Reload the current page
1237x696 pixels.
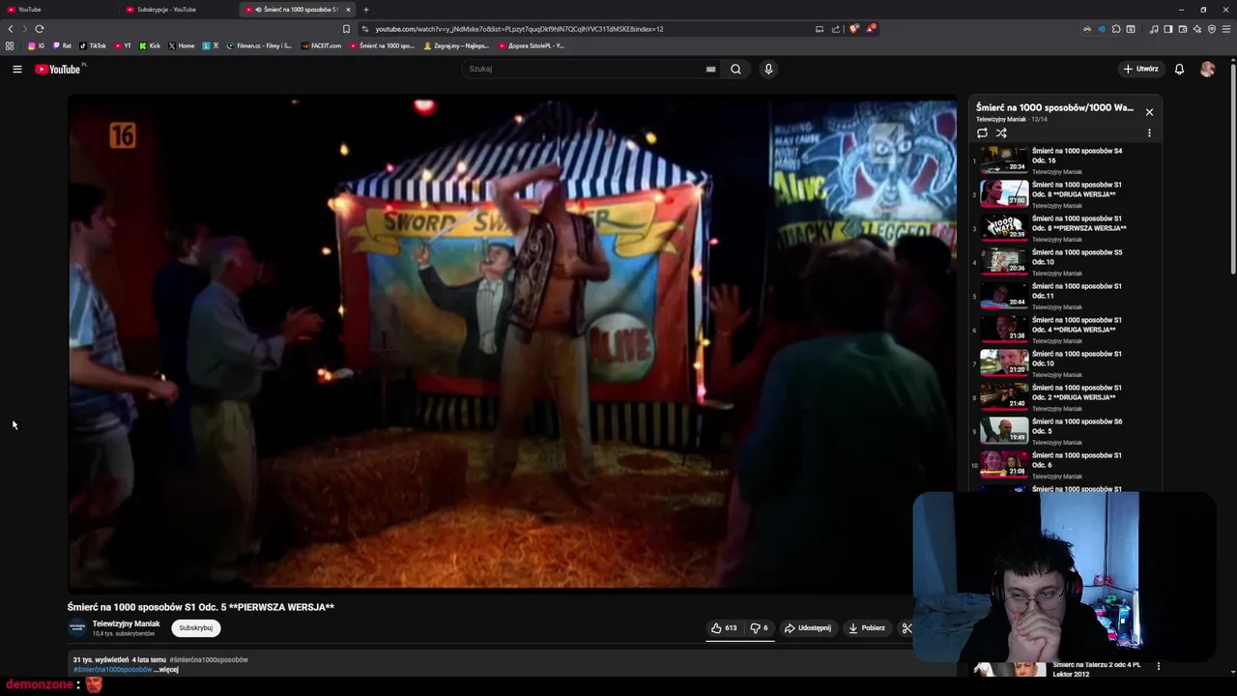[x=40, y=29]
